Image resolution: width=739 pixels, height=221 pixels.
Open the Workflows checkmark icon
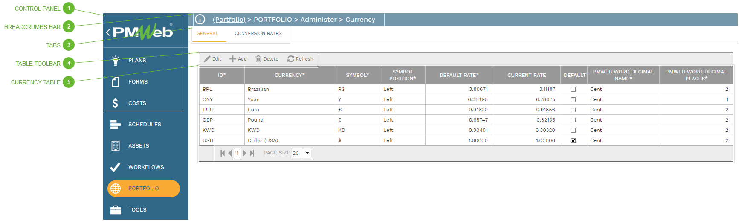click(x=115, y=167)
